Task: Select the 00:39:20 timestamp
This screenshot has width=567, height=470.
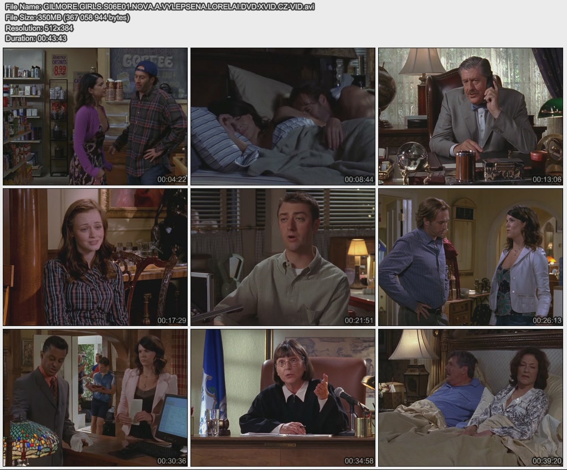Action: (x=547, y=461)
